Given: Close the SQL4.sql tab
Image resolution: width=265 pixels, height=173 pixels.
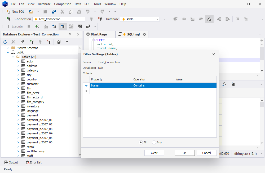Looking at the screenshot, I should (144, 34).
